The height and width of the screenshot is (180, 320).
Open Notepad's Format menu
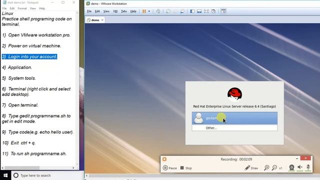[x=22, y=8]
